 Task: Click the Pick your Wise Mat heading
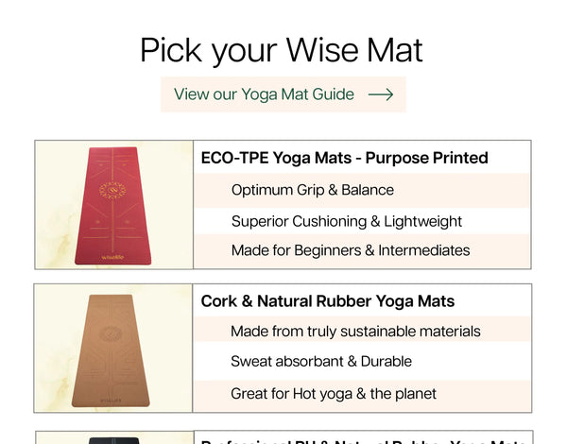282,50
